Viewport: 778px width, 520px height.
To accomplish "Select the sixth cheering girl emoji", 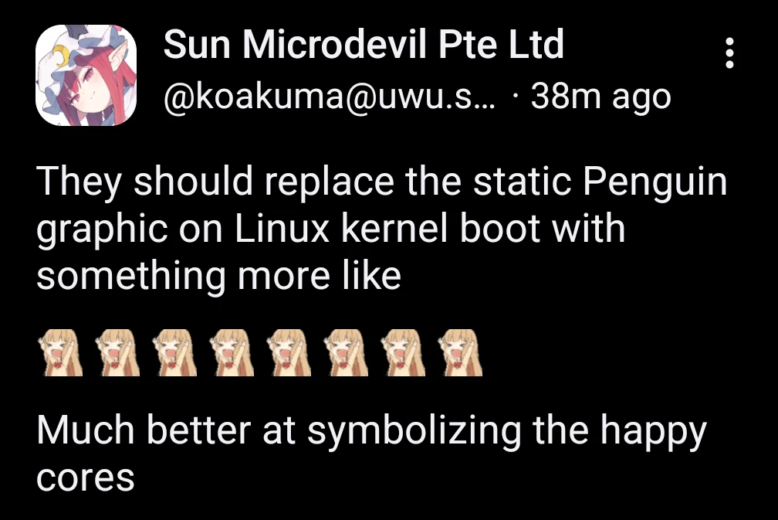I will coord(345,352).
